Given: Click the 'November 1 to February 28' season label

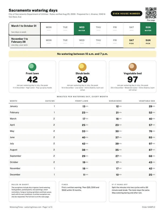Looking at the screenshot, I should coord(20,40).
